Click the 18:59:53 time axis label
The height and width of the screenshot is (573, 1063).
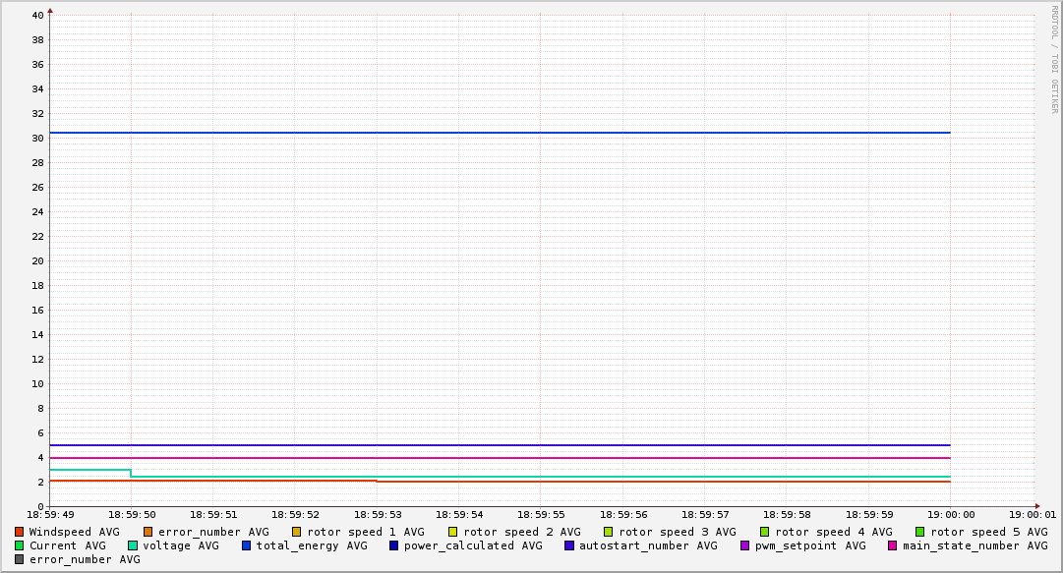(x=377, y=514)
